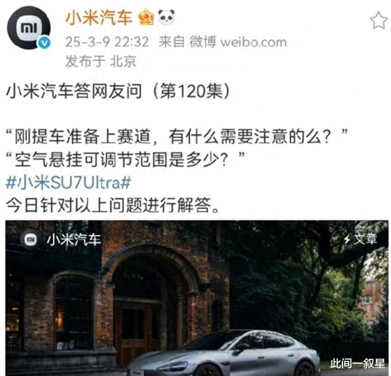The width and height of the screenshot is (391, 376).
Task: Click the 发布于 北京 location text
Action: 101,61
